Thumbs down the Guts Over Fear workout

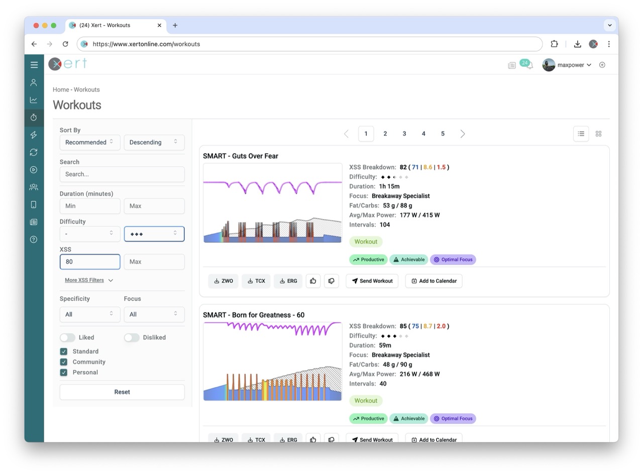(x=331, y=281)
